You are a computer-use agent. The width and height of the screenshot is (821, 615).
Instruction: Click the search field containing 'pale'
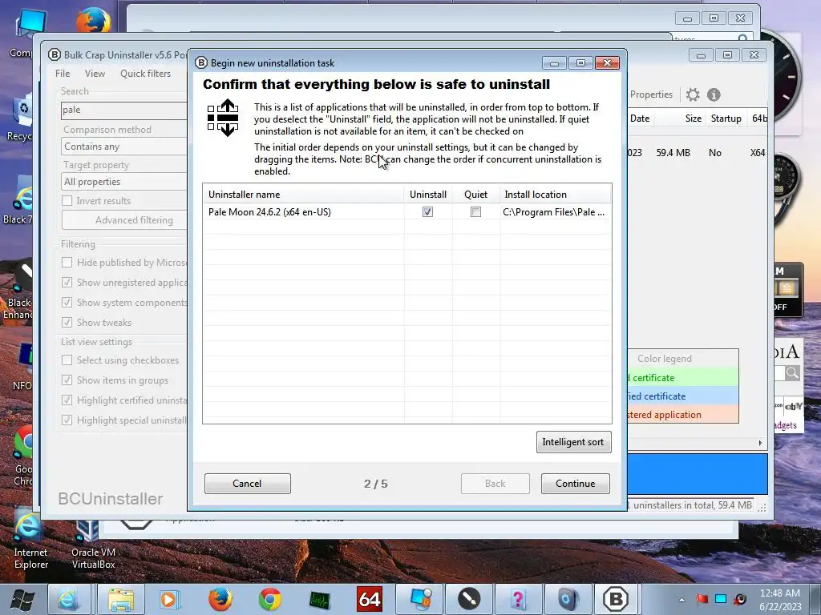pyautogui.click(x=124, y=110)
